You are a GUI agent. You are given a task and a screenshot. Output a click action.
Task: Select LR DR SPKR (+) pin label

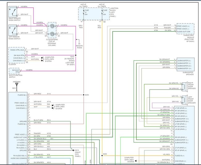click(x=181, y=113)
